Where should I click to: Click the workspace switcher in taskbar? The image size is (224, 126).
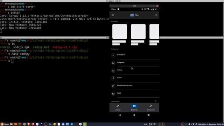point(162,124)
